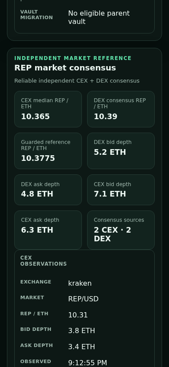Click the CEX ask depth 6.3 ETH tile
169x367 pixels.
(x=48, y=230)
